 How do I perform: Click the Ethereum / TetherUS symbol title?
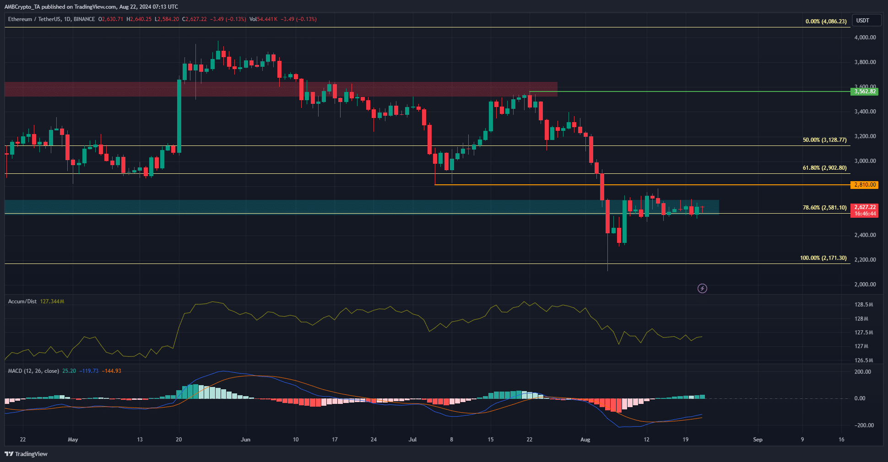34,19
